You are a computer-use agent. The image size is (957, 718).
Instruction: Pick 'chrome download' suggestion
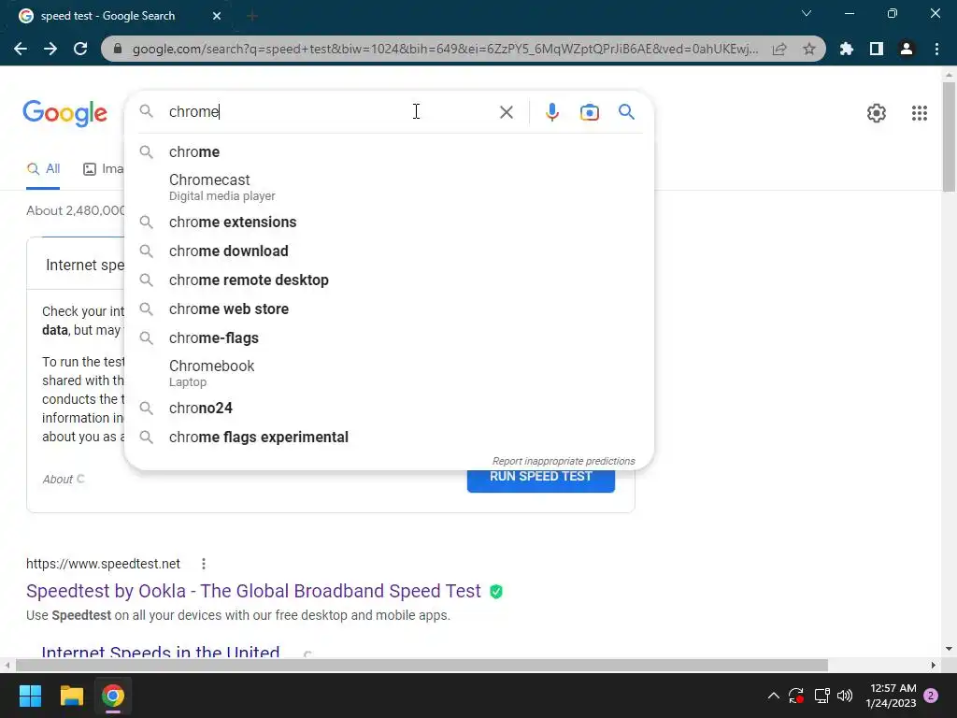[389, 251]
